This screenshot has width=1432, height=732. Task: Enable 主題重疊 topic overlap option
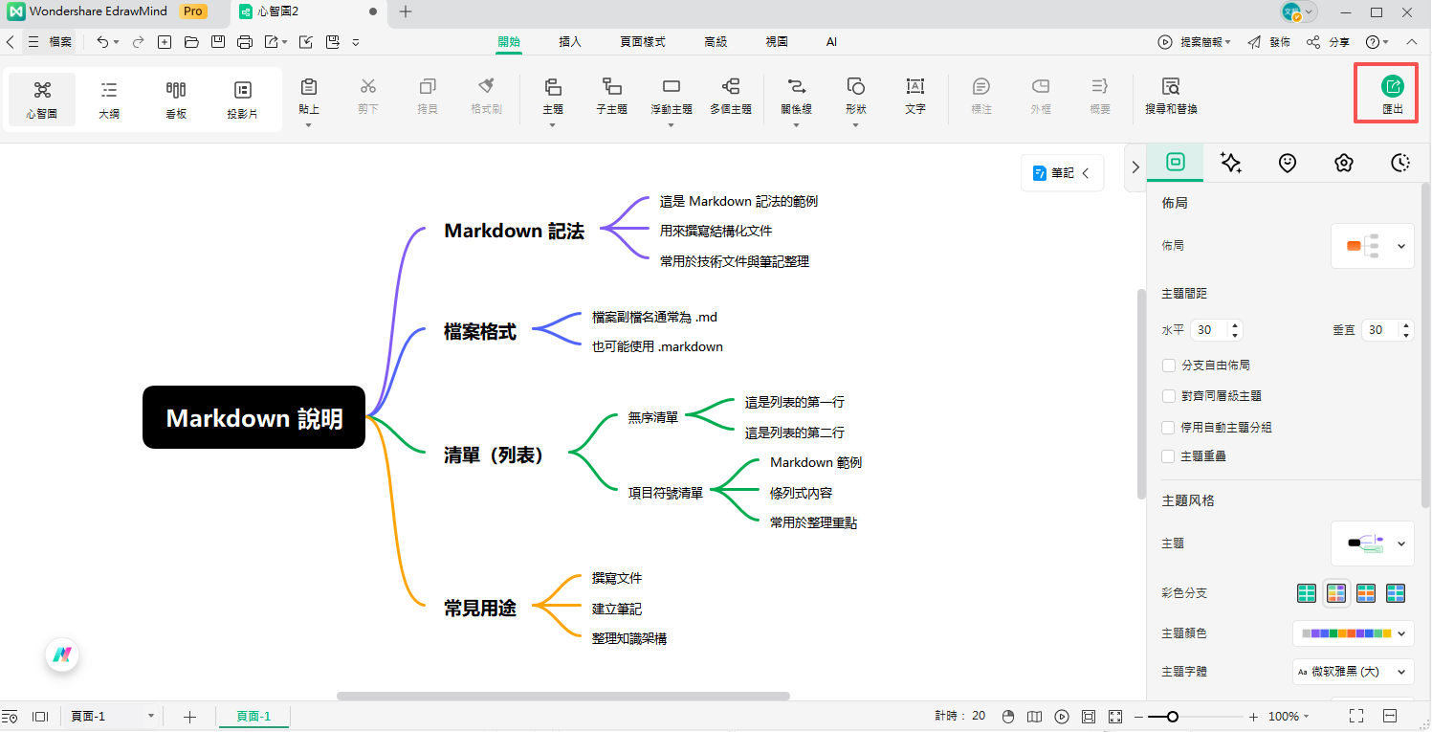[1168, 456]
